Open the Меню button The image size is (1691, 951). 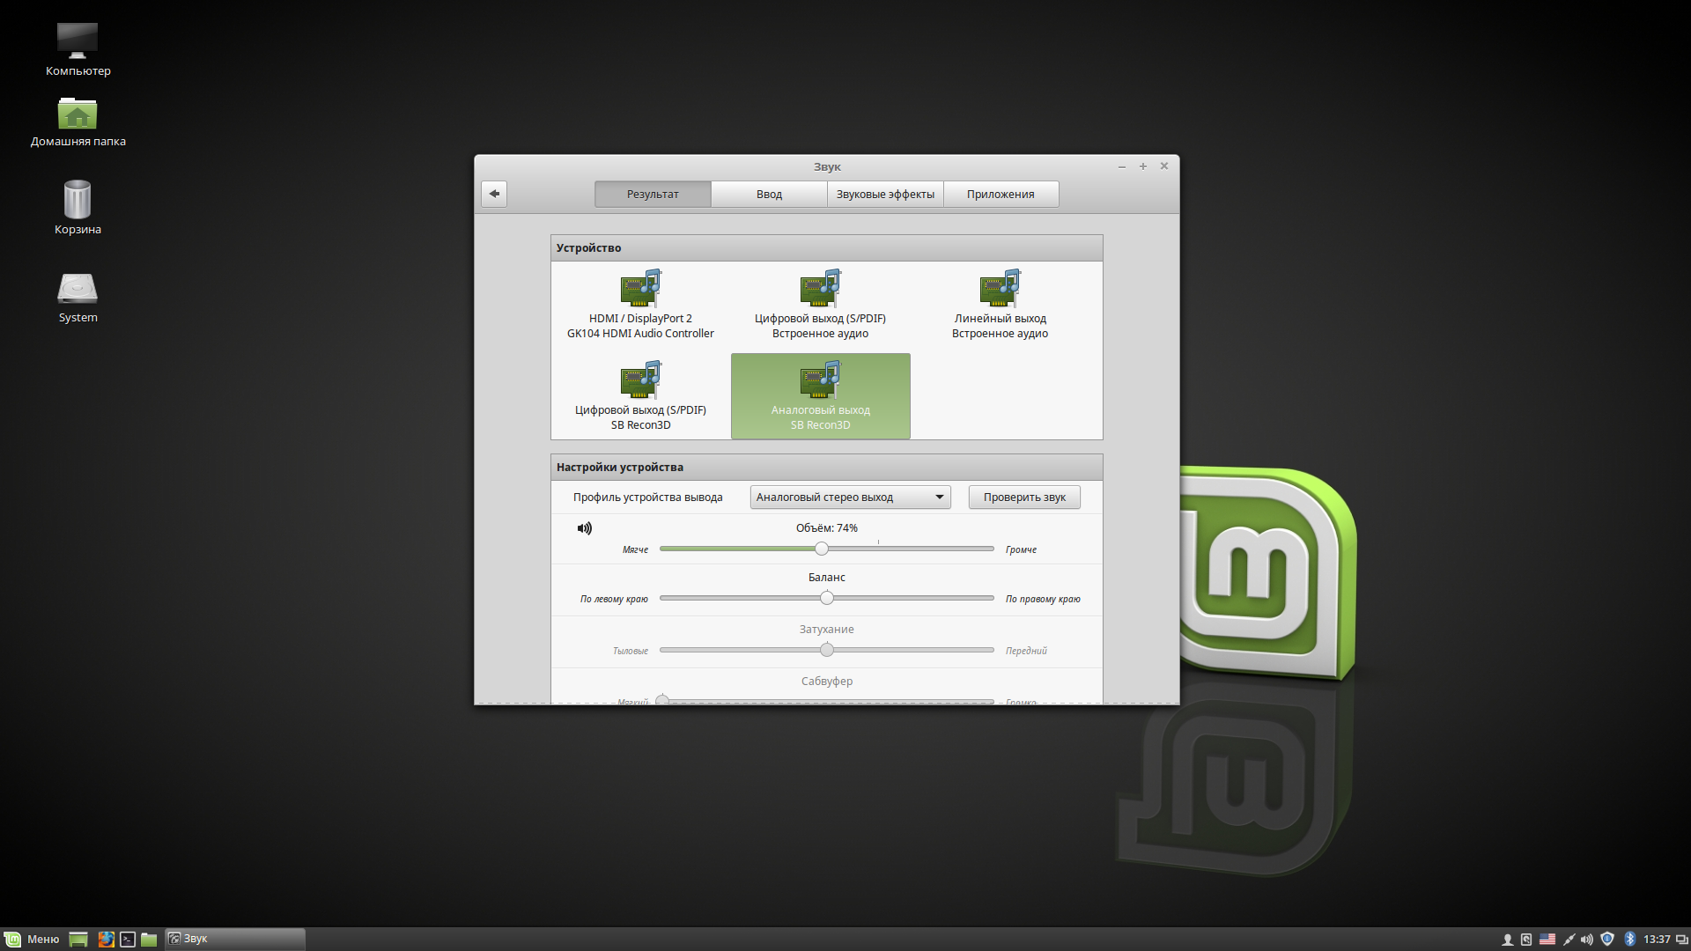tap(32, 940)
